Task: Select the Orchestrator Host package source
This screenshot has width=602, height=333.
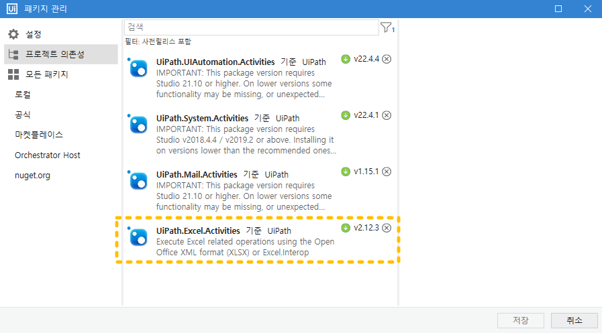Action: [x=48, y=155]
